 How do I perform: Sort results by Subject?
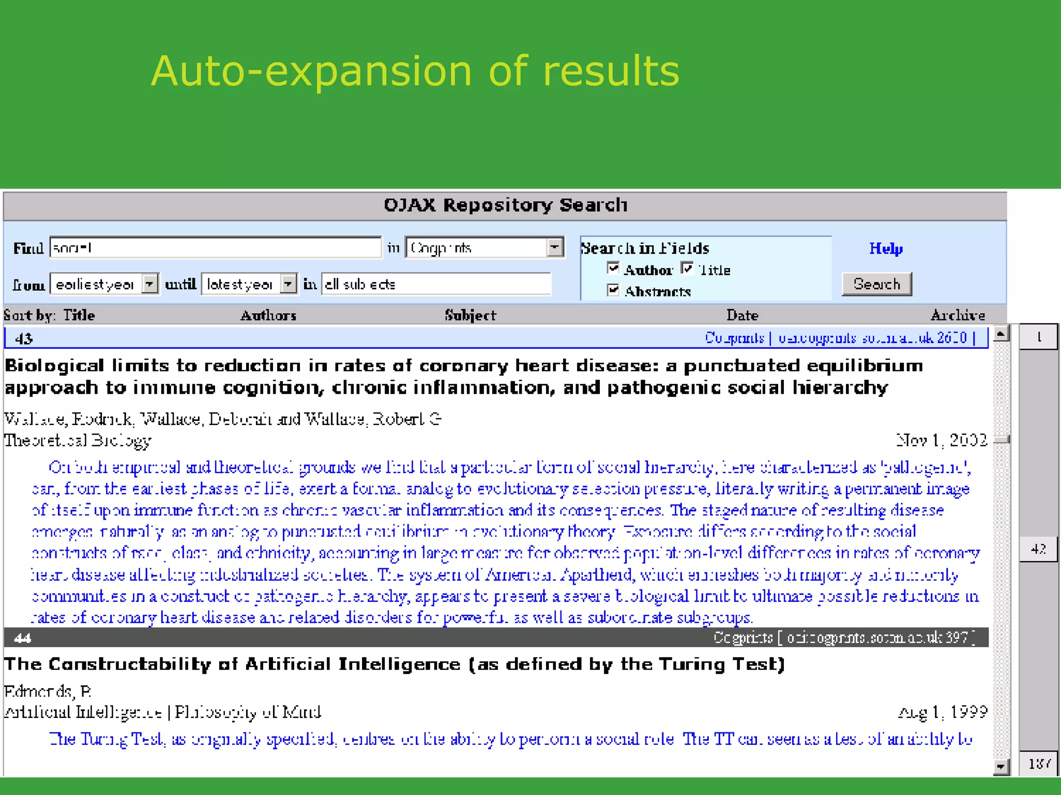tap(470, 315)
